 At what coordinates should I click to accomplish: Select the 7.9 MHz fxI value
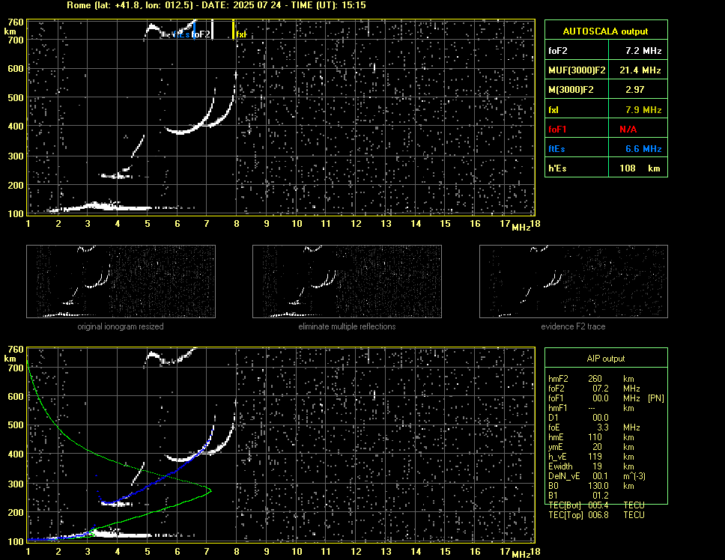[x=643, y=110]
